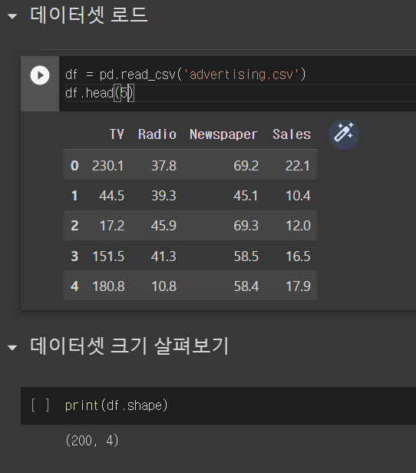The height and width of the screenshot is (473, 416).
Task: Click row index 1 in the table
Action: click(74, 196)
